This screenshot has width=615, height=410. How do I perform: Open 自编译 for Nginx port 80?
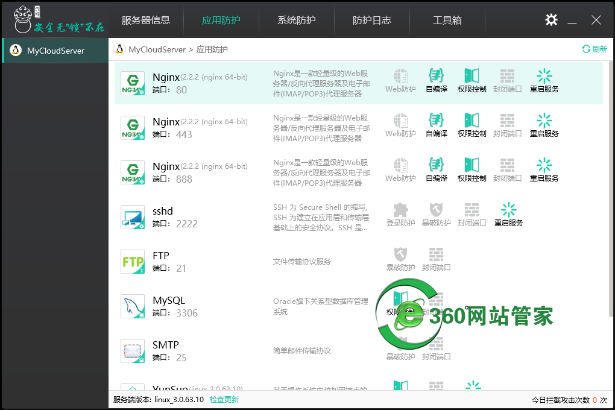click(436, 81)
